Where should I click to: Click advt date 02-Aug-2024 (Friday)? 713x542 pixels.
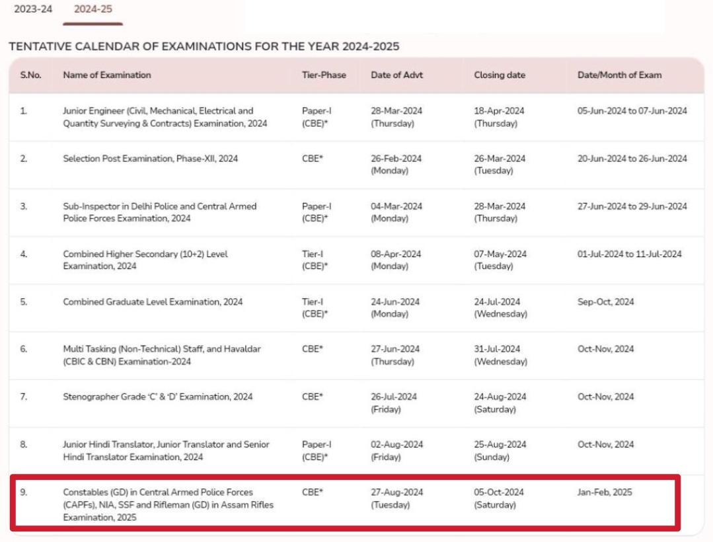(x=396, y=451)
